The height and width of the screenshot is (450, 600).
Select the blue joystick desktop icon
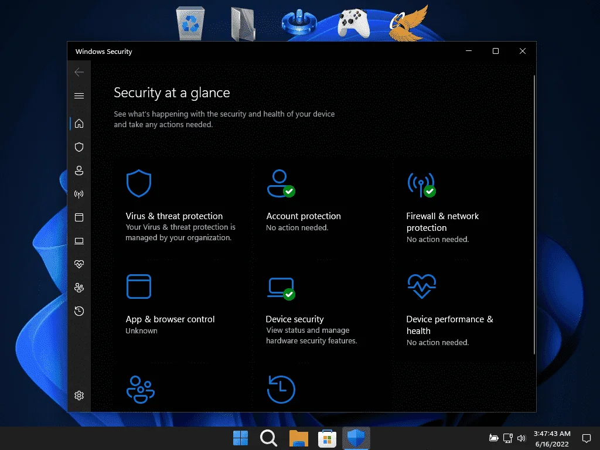click(x=299, y=23)
